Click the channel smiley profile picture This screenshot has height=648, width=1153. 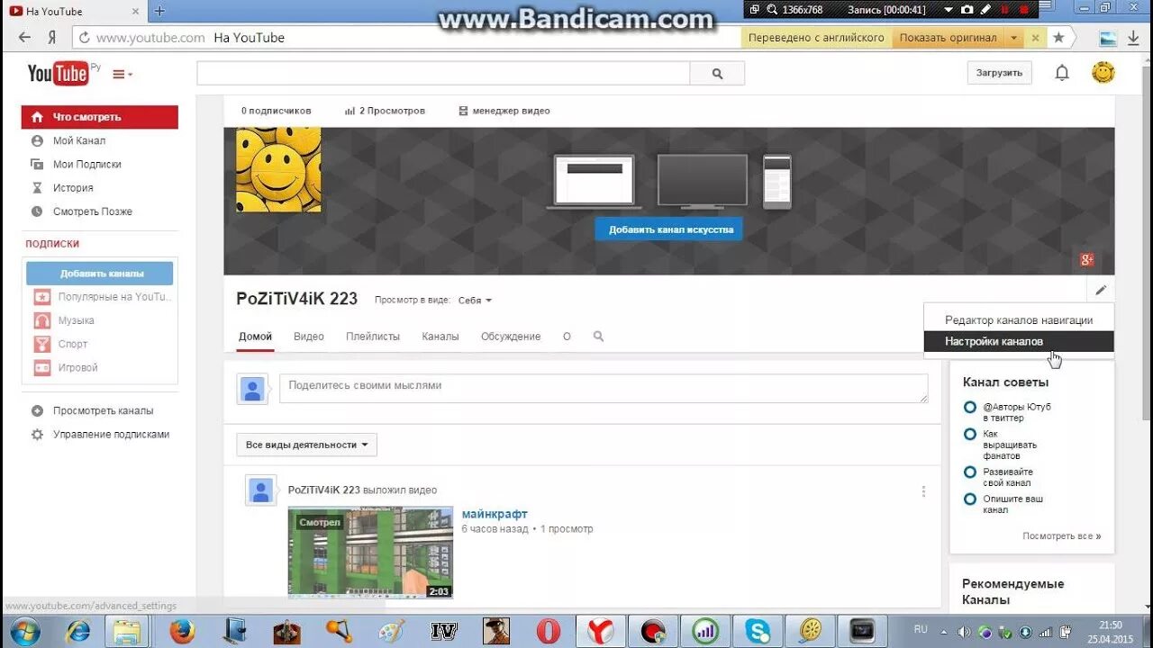278,169
